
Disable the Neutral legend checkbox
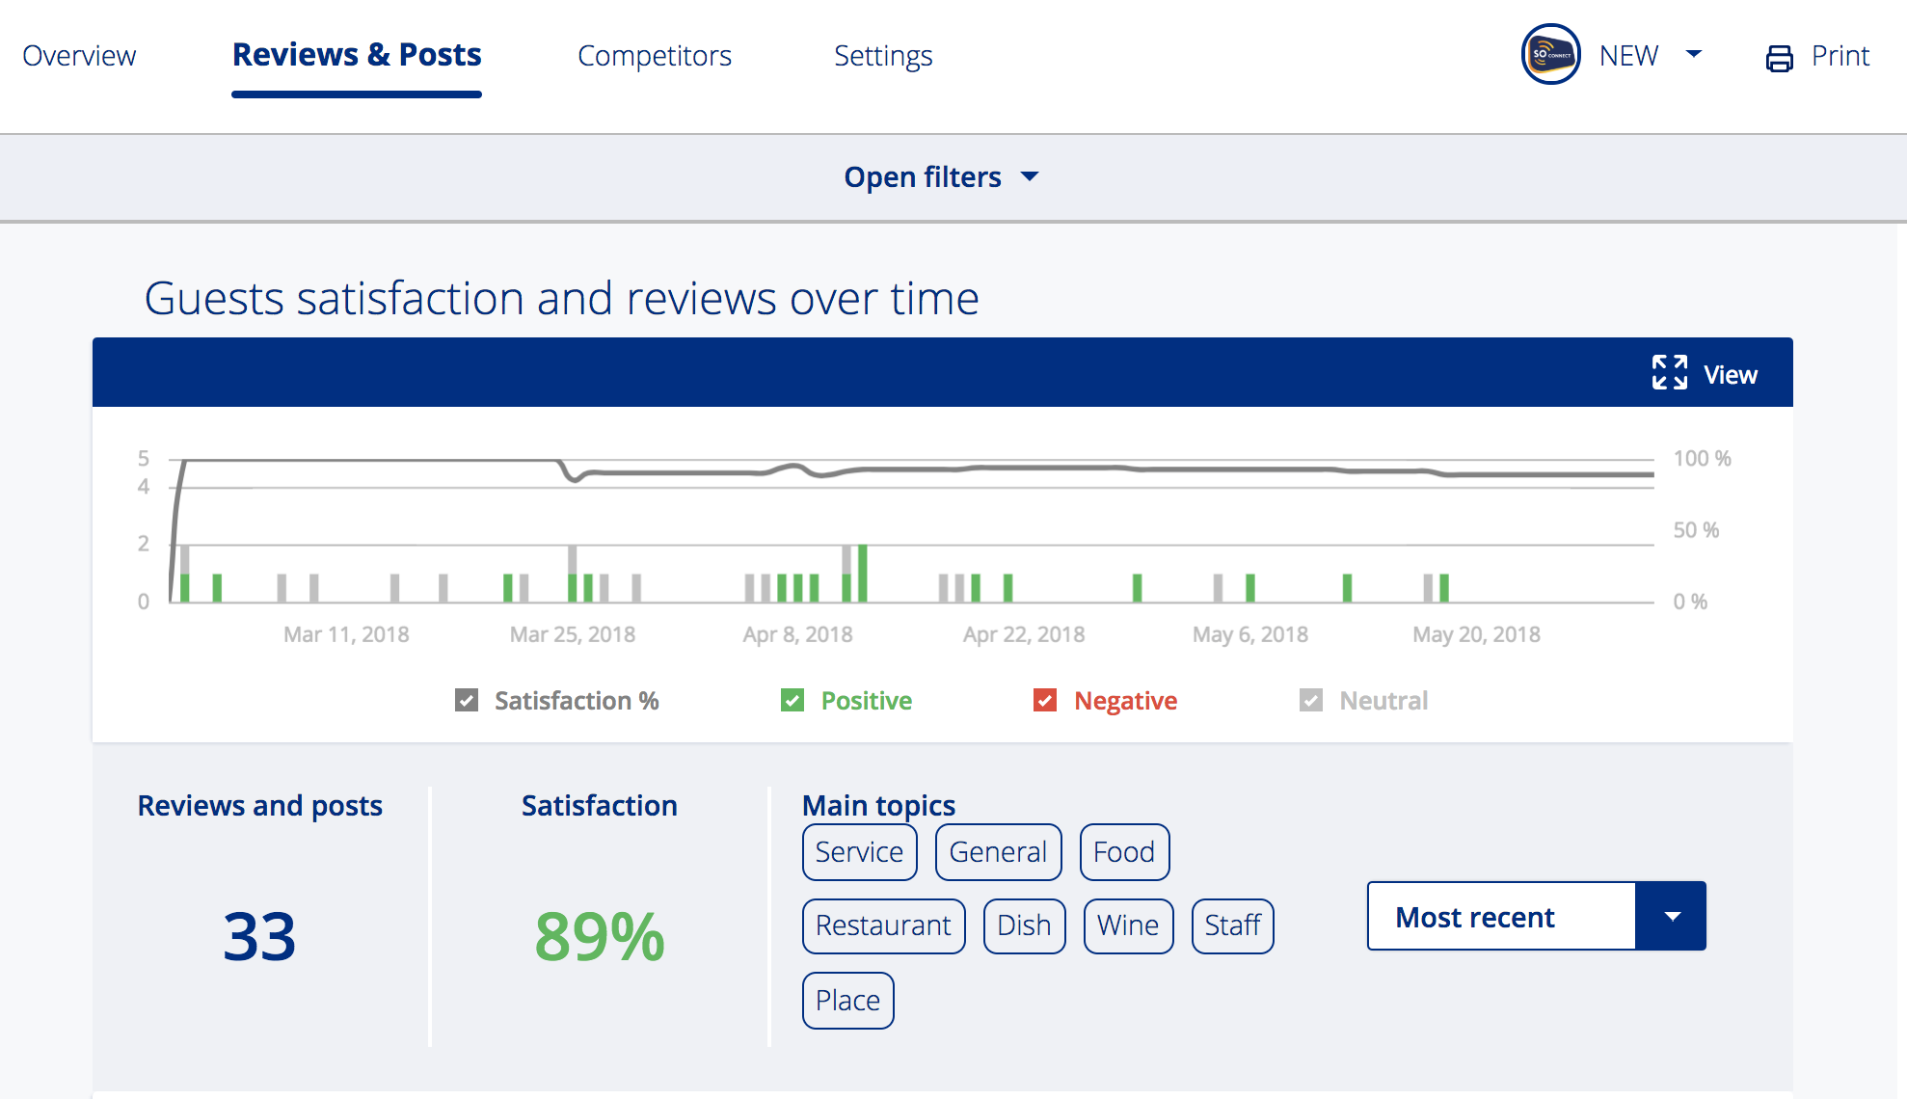click(x=1311, y=700)
